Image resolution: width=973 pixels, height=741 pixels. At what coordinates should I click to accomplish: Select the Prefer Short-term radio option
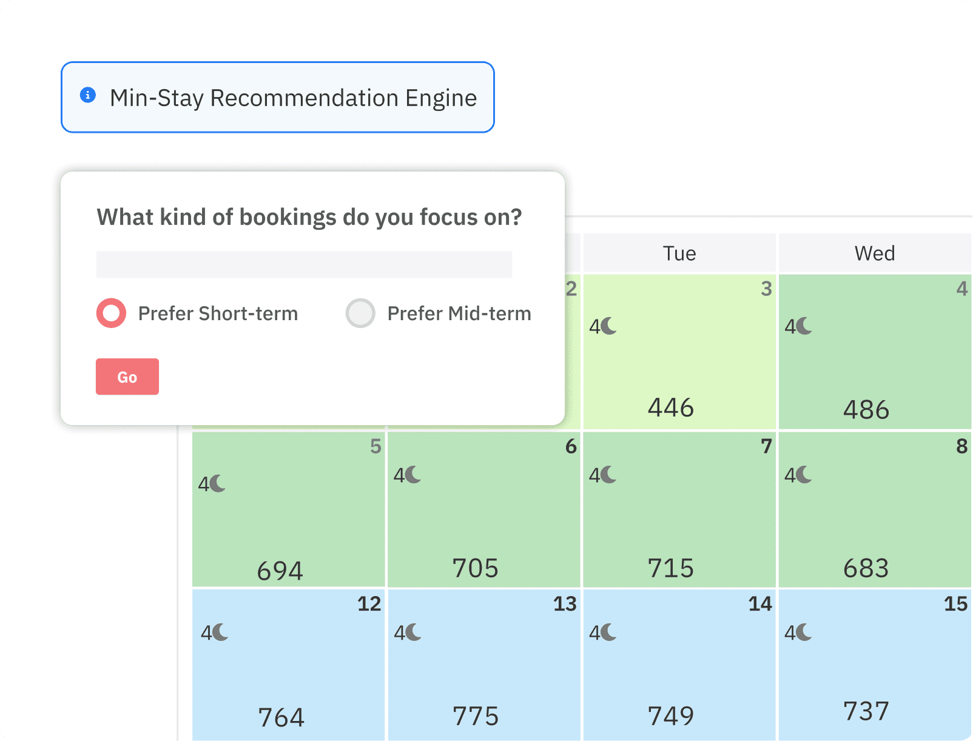(112, 313)
